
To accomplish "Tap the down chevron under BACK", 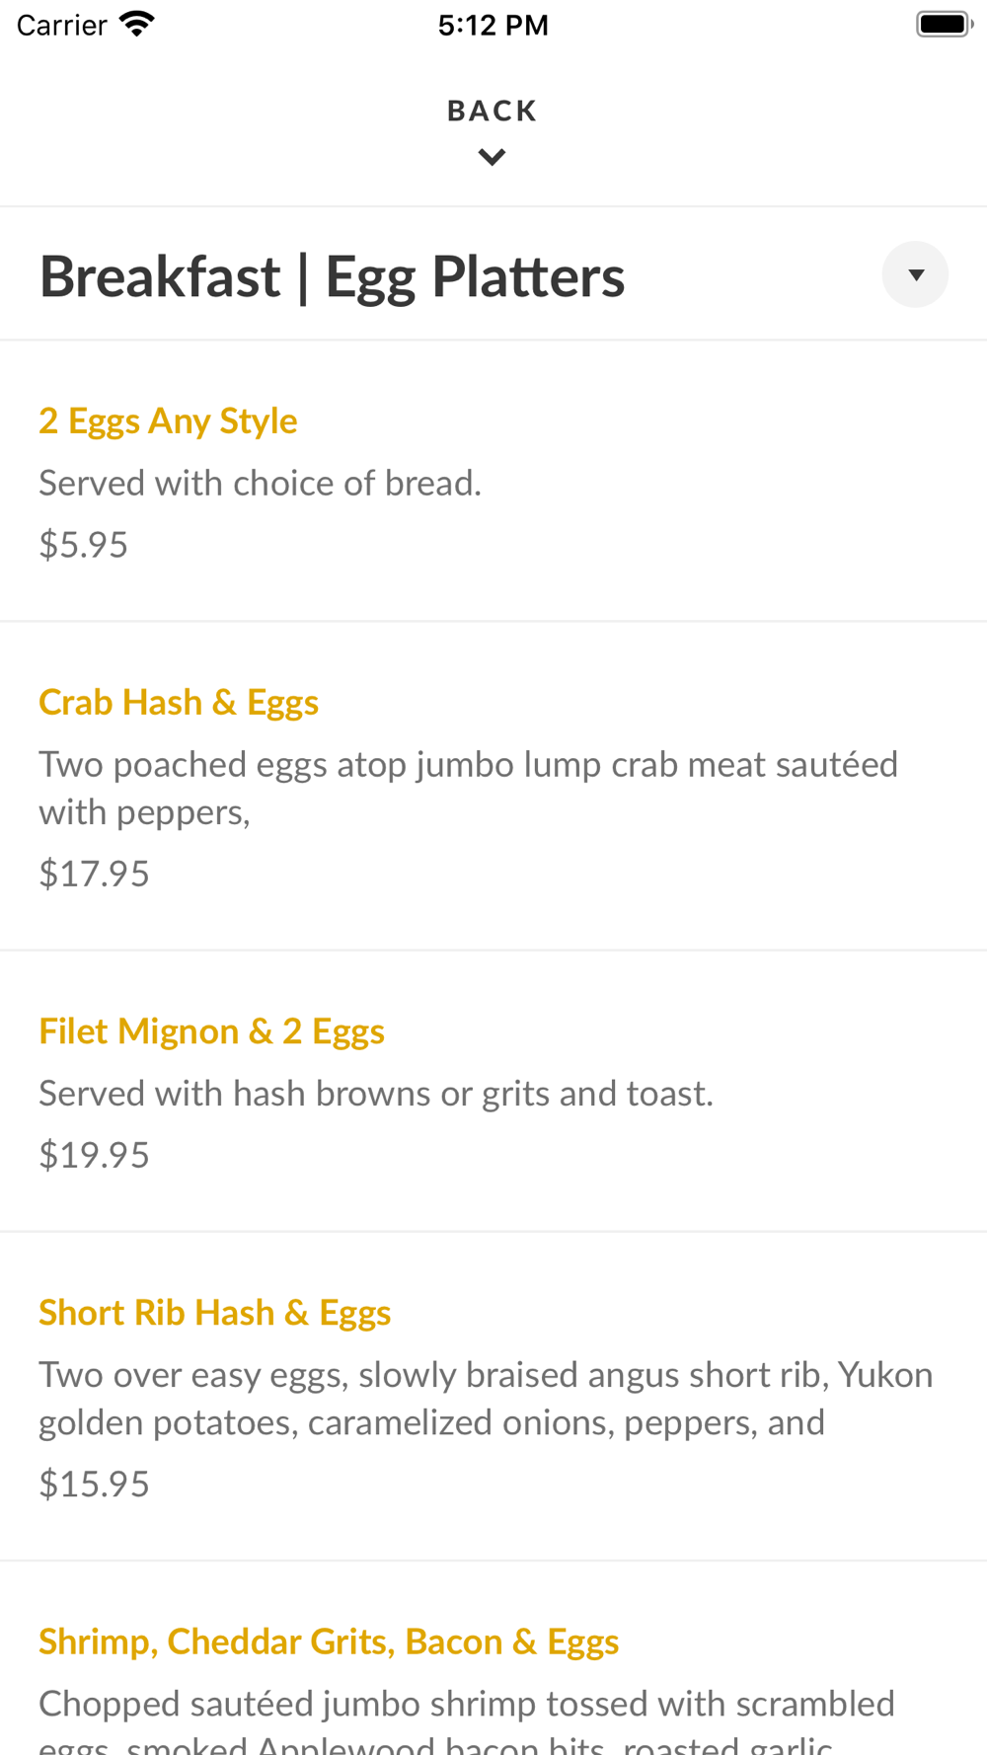I will click(492, 157).
